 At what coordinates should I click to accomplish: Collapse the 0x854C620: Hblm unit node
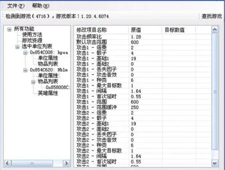(25, 70)
